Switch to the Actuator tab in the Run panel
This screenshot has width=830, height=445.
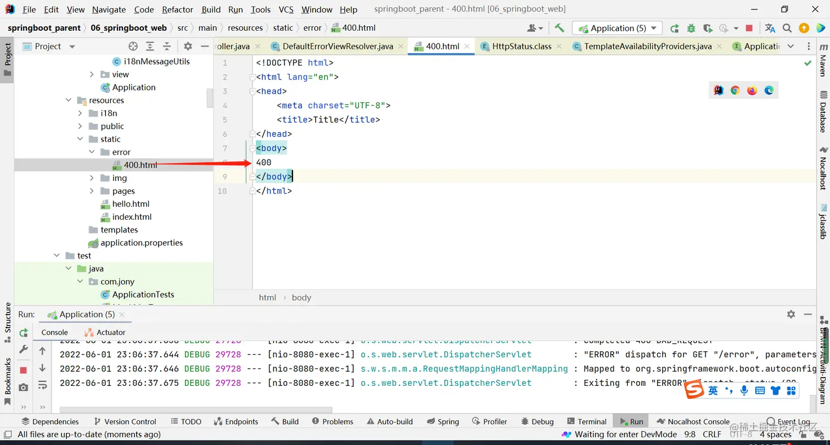(x=105, y=332)
